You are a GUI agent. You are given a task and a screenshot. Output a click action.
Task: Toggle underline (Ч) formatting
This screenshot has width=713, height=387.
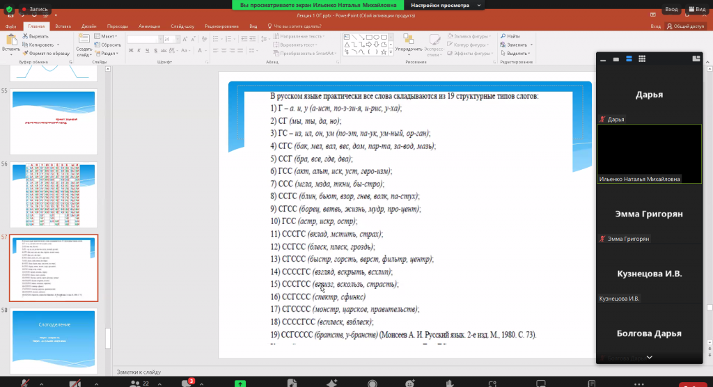[147, 51]
